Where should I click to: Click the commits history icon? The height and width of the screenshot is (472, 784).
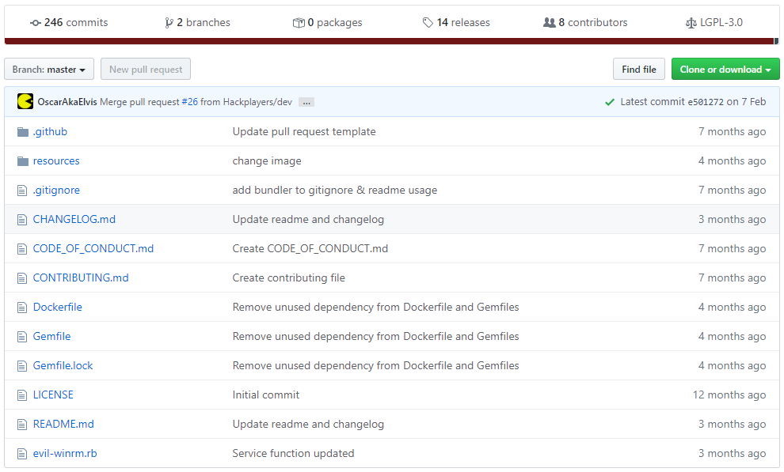tap(35, 23)
